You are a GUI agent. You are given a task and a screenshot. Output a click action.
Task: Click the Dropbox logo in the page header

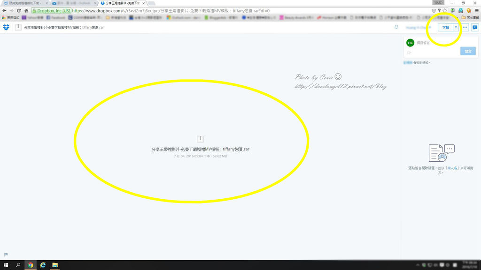[x=6, y=27]
